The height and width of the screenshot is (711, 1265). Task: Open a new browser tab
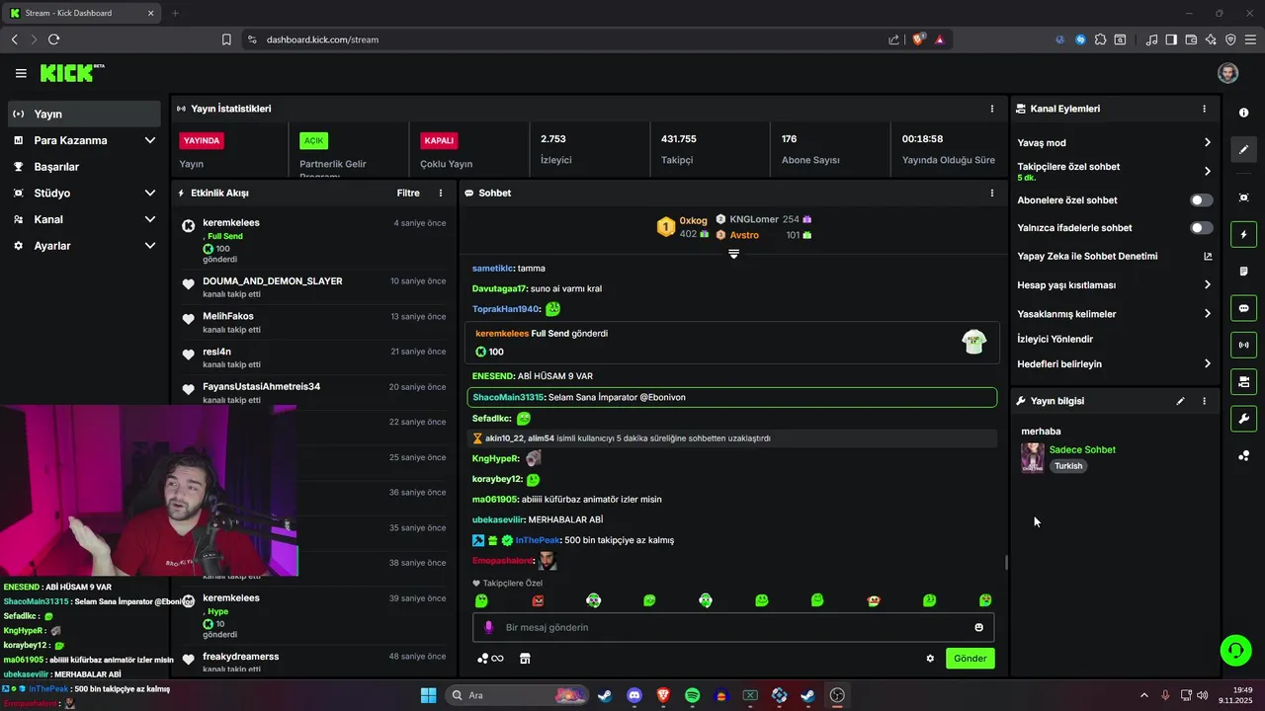pyautogui.click(x=175, y=13)
